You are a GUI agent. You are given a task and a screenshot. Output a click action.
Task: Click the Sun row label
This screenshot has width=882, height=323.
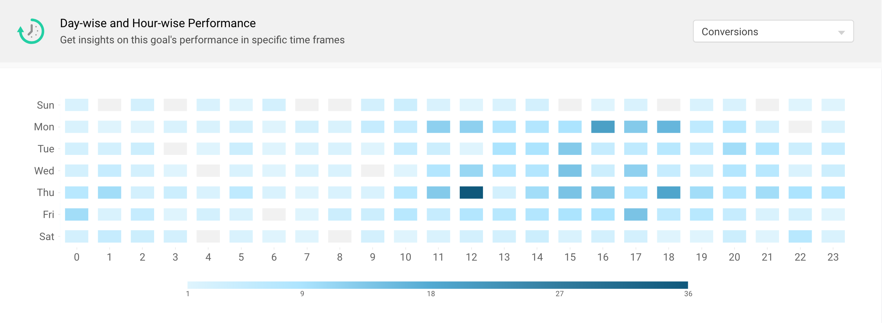click(x=45, y=105)
